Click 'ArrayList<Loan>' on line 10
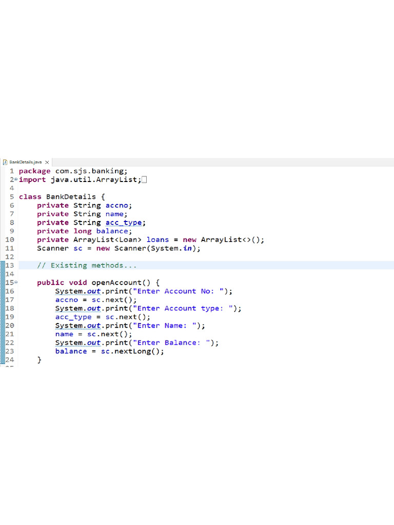This screenshot has height=525, width=394. tap(107, 240)
